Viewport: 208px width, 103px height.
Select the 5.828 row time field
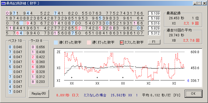(x=154, y=28)
